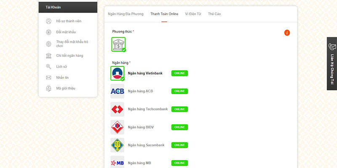Click ONLINE badge for Sacombank
The height and width of the screenshot is (168, 337).
tap(179, 145)
